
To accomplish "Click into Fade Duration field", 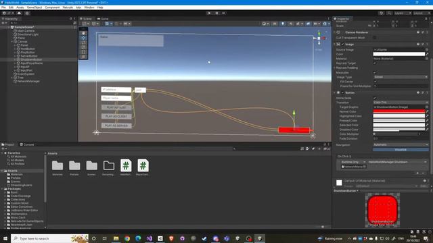I will (401, 138).
